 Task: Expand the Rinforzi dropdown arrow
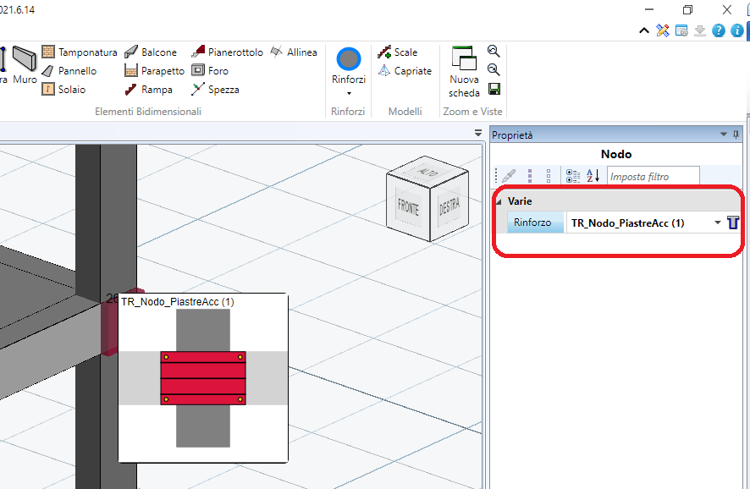click(349, 93)
